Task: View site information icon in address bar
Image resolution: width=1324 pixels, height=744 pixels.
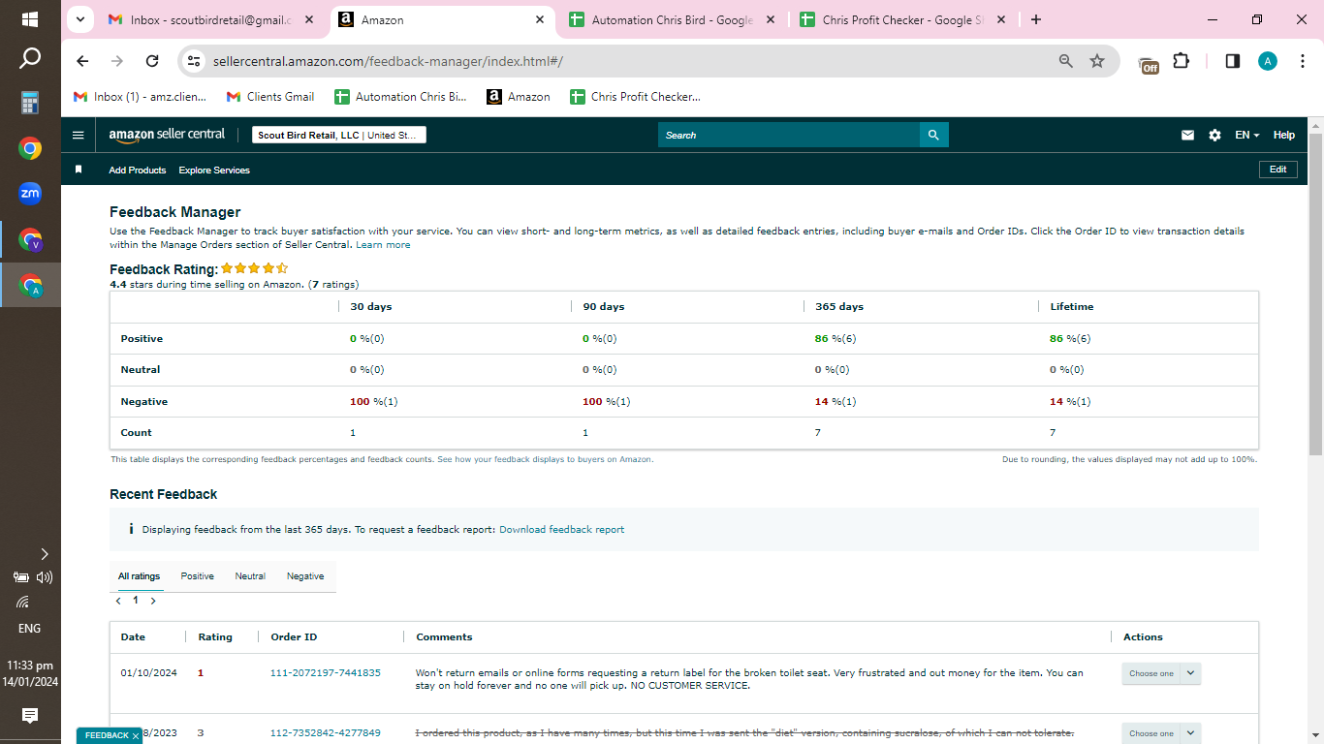Action: pos(195,61)
